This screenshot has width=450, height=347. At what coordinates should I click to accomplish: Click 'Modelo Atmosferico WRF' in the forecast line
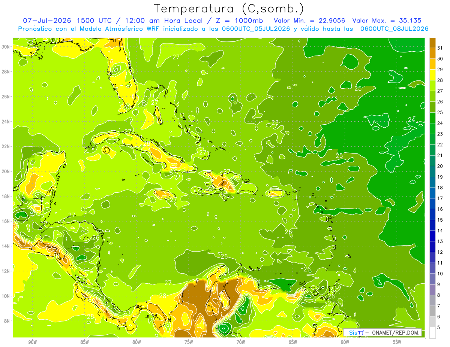[120, 28]
